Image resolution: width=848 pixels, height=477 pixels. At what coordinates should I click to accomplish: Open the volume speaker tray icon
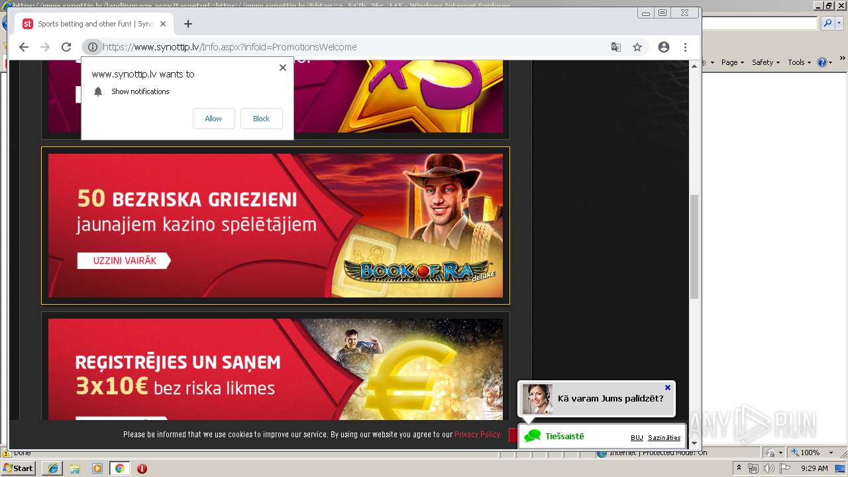coord(769,468)
